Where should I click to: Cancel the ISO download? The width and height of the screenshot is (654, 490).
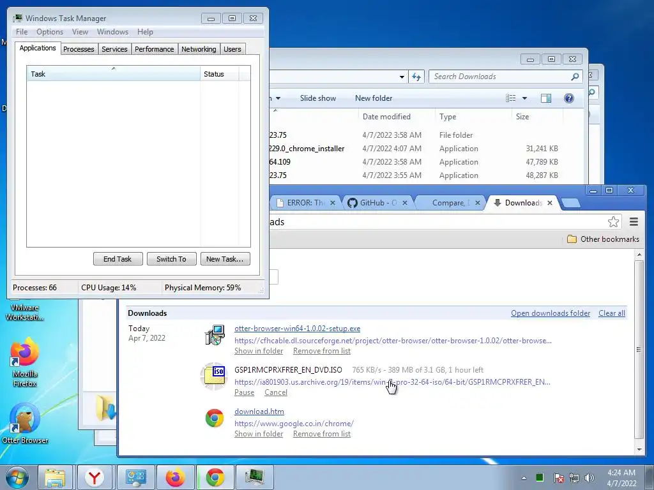[276, 392]
